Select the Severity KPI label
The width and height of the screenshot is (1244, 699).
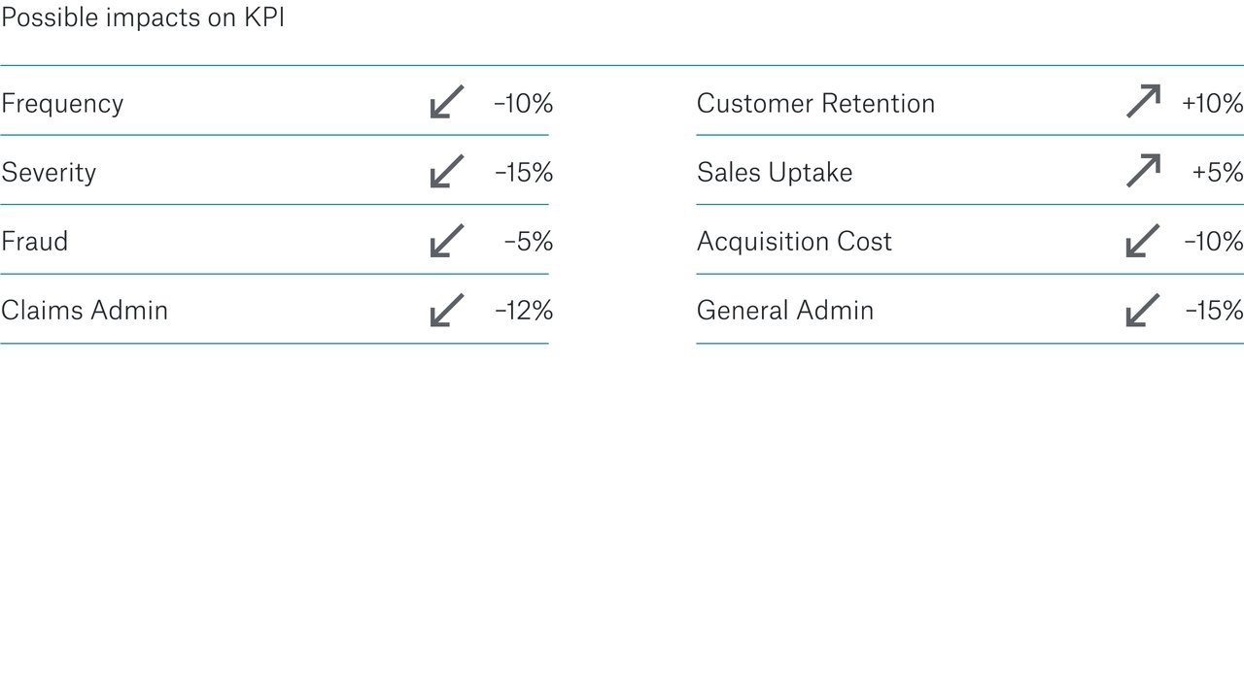49,173
